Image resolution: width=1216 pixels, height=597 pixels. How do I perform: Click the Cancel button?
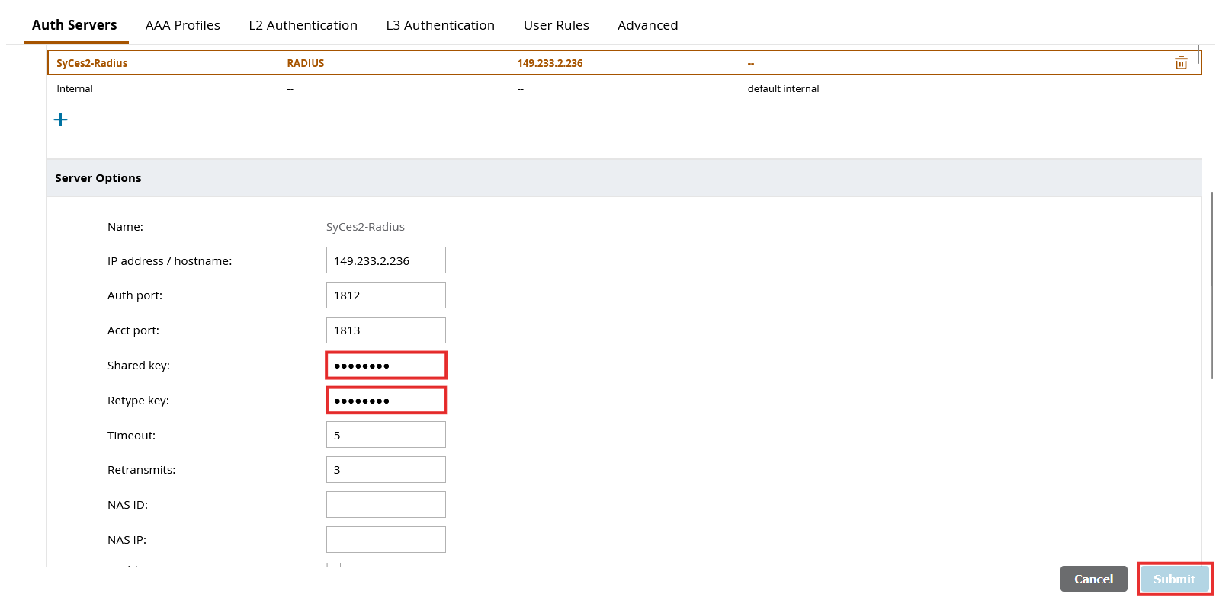[x=1093, y=579]
